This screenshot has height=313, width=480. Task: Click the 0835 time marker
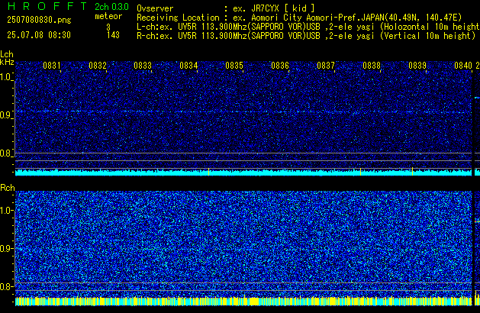234,66
